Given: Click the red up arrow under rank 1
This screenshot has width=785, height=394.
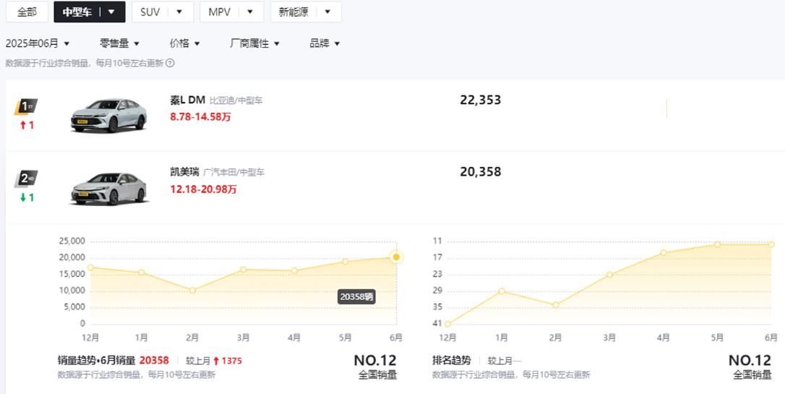Looking at the screenshot, I should click(23, 125).
